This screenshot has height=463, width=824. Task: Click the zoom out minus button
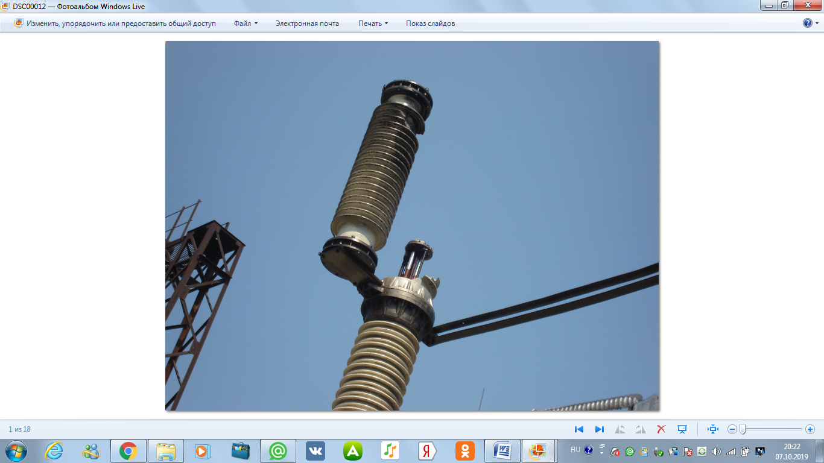pyautogui.click(x=732, y=429)
